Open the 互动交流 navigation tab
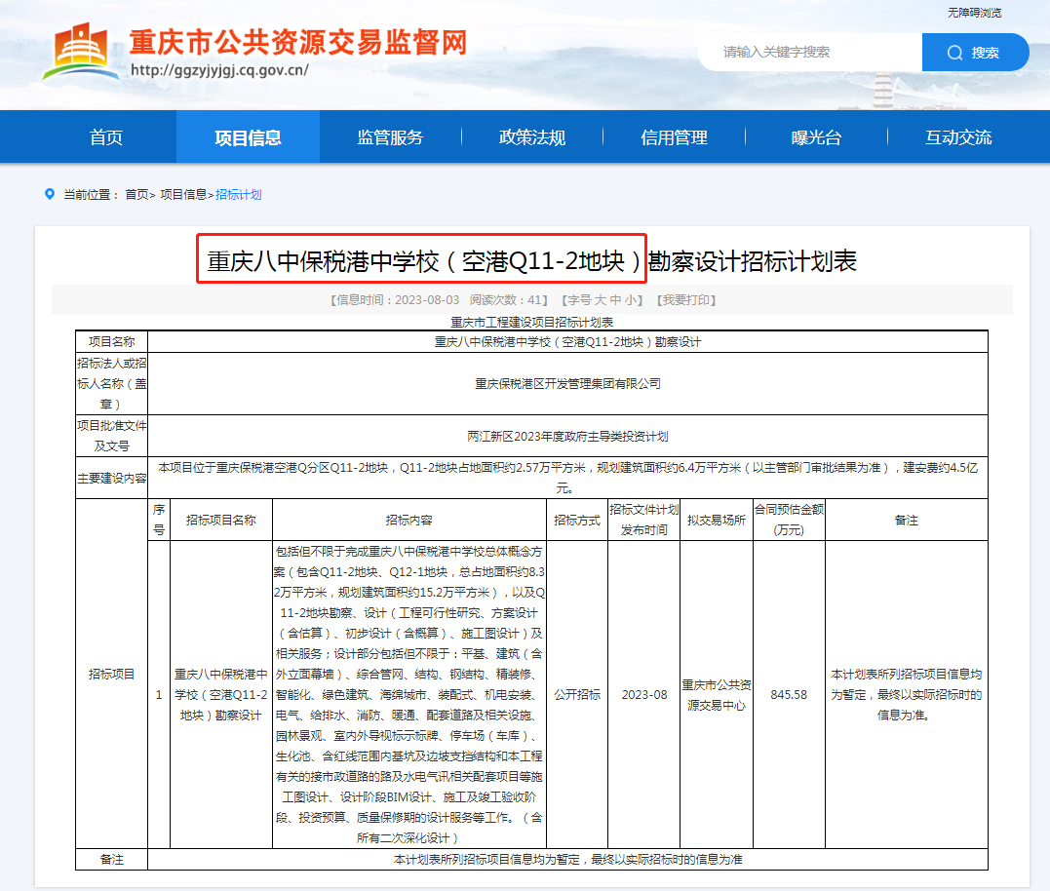The height and width of the screenshot is (891, 1050). pyautogui.click(x=958, y=137)
